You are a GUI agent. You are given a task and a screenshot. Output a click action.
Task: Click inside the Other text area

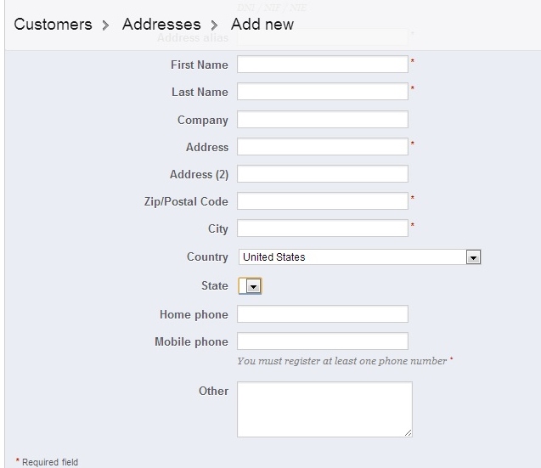[324, 409]
